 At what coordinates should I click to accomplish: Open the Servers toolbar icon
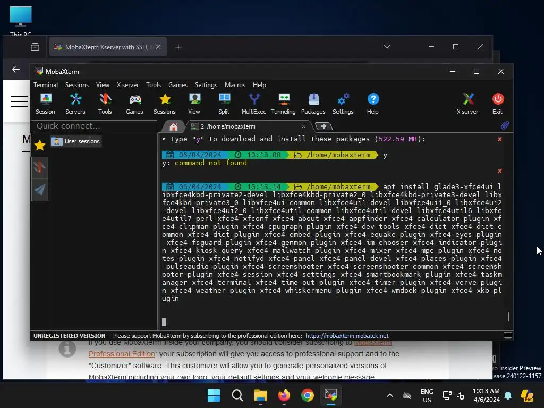(75, 104)
